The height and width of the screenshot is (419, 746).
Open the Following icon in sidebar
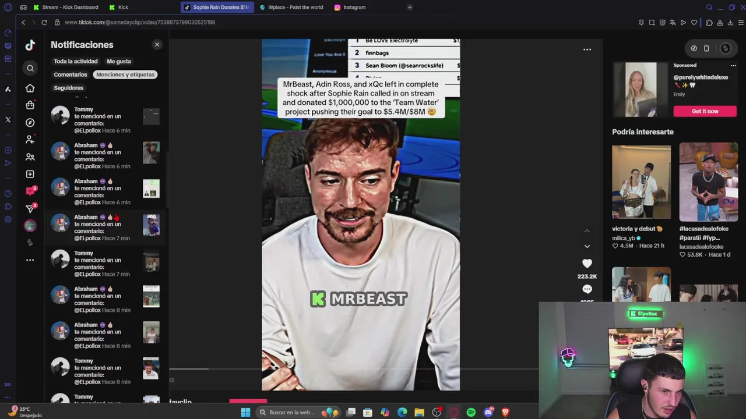click(x=30, y=140)
